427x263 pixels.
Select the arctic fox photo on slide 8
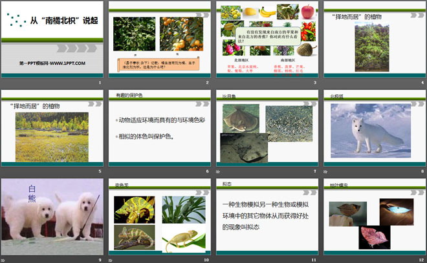pyautogui.click(x=374, y=132)
